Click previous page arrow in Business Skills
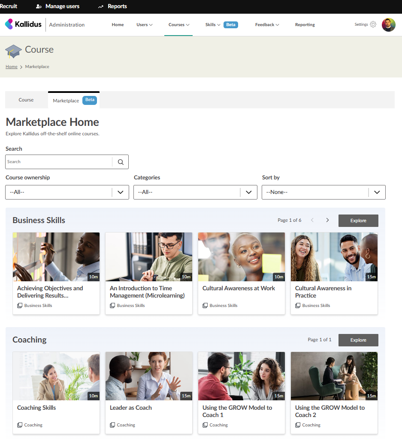Screen dimensions: 402x441 (x=312, y=220)
